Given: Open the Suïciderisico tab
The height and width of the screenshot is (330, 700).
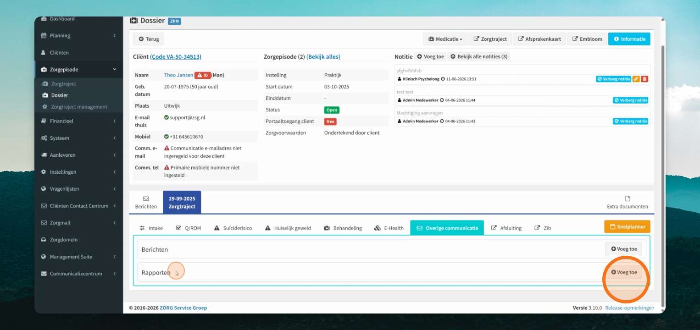Looking at the screenshot, I should (233, 228).
